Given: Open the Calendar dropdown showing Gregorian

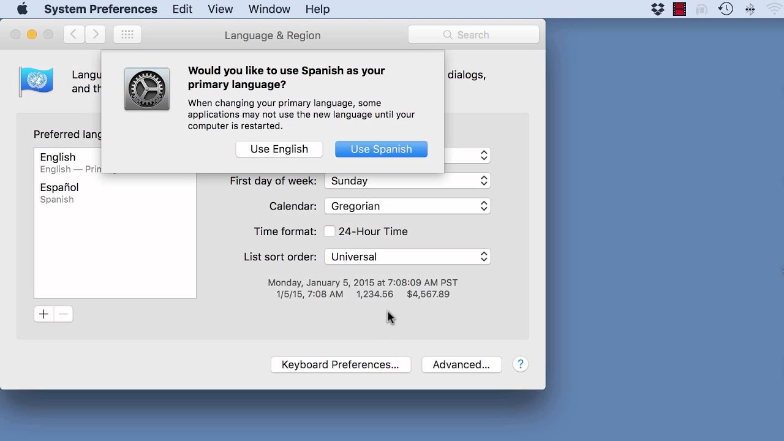Looking at the screenshot, I should pos(407,206).
